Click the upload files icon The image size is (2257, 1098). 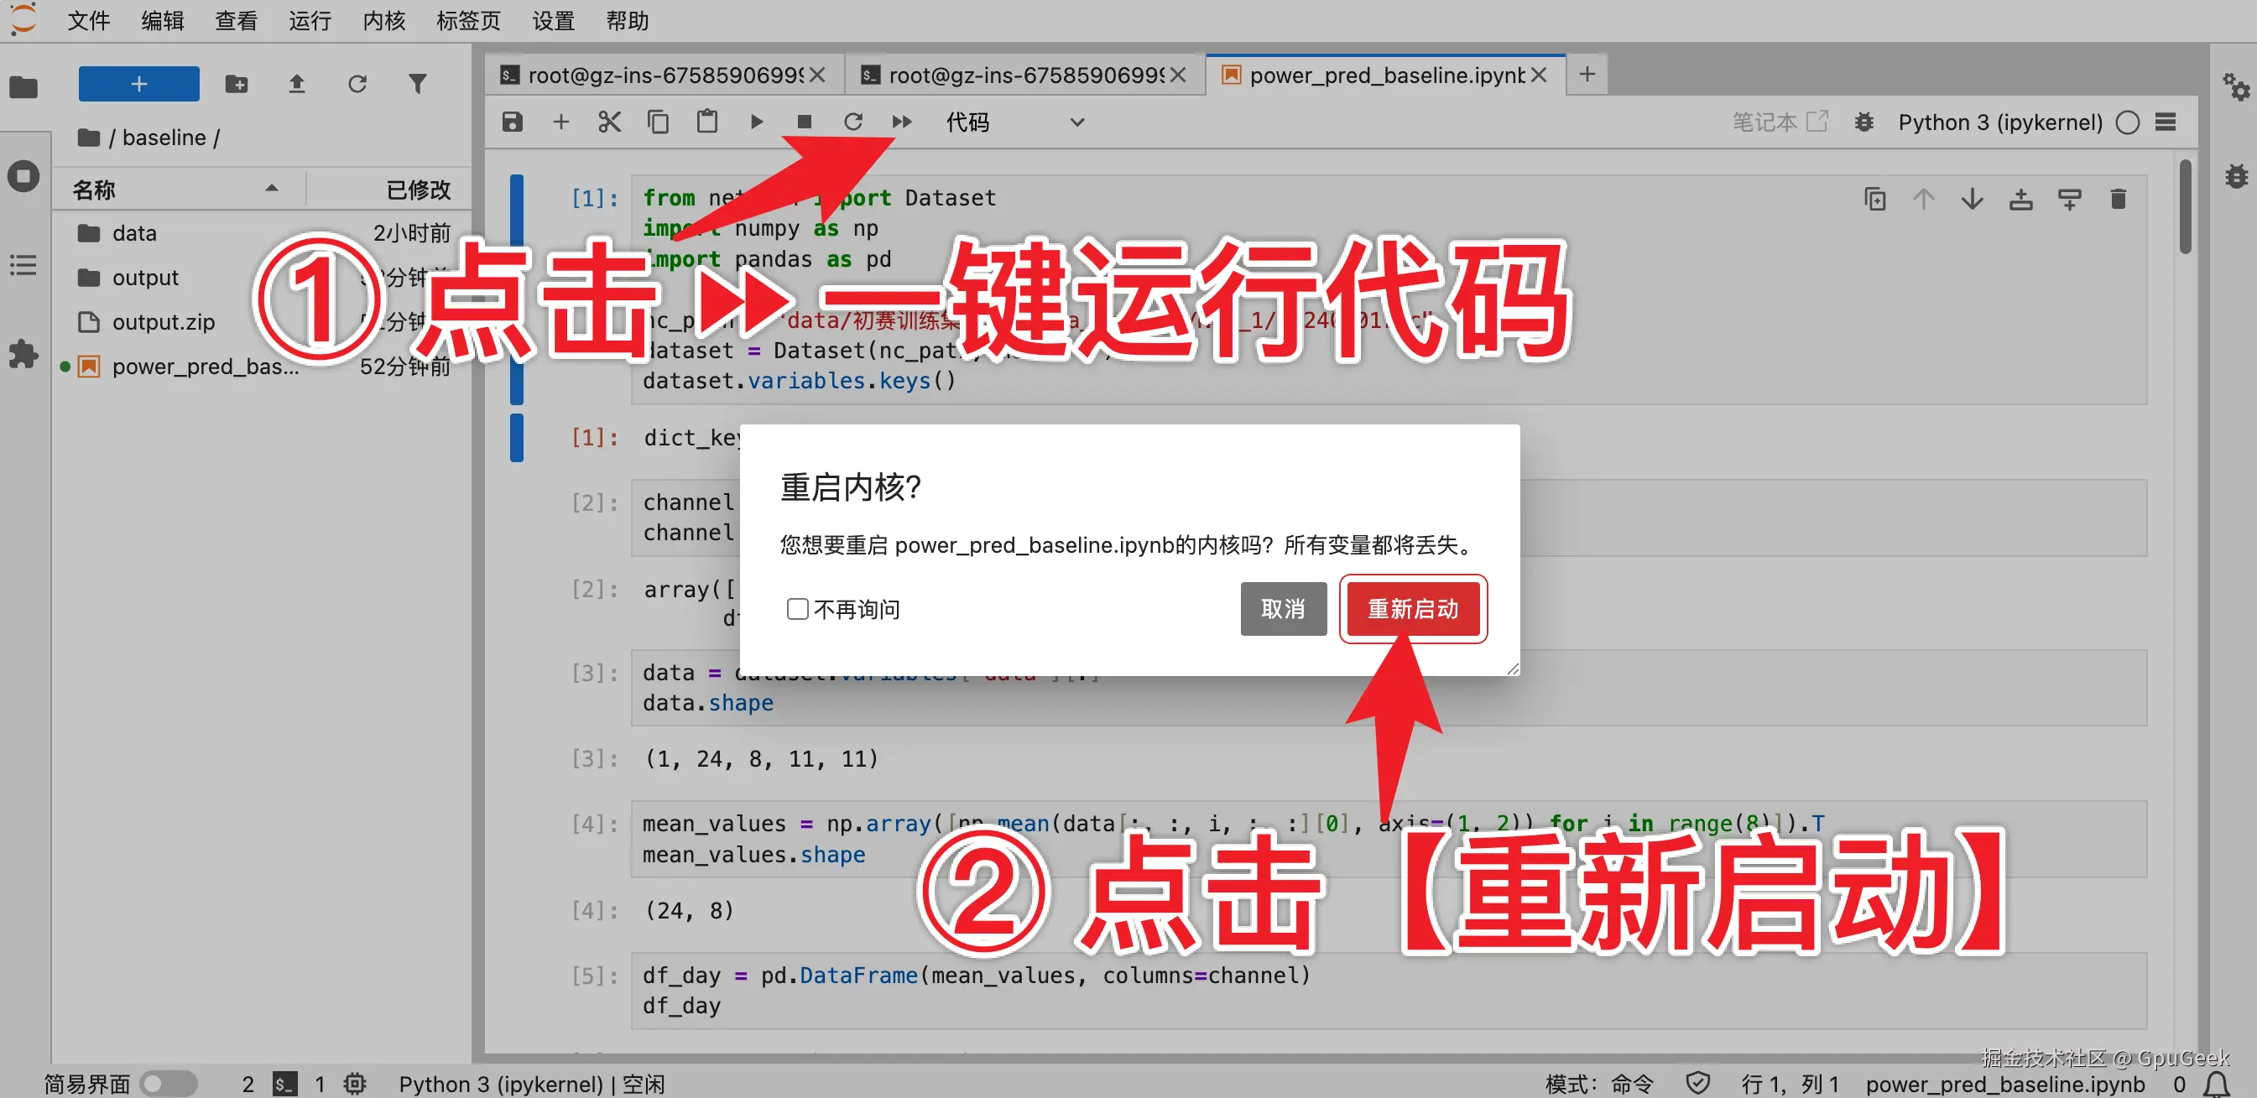296,84
